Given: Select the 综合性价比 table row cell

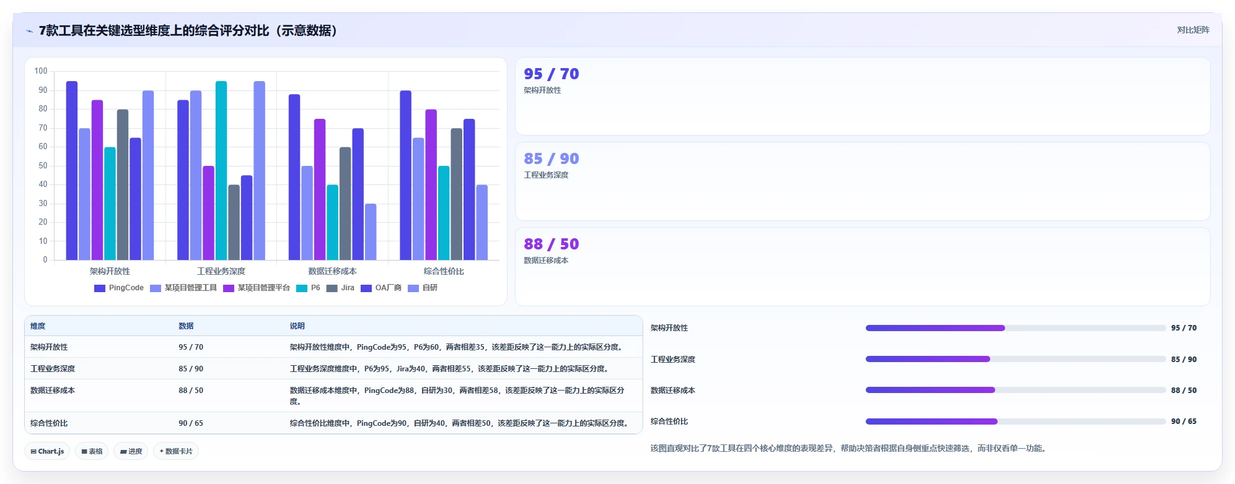Looking at the screenshot, I should coord(49,423).
